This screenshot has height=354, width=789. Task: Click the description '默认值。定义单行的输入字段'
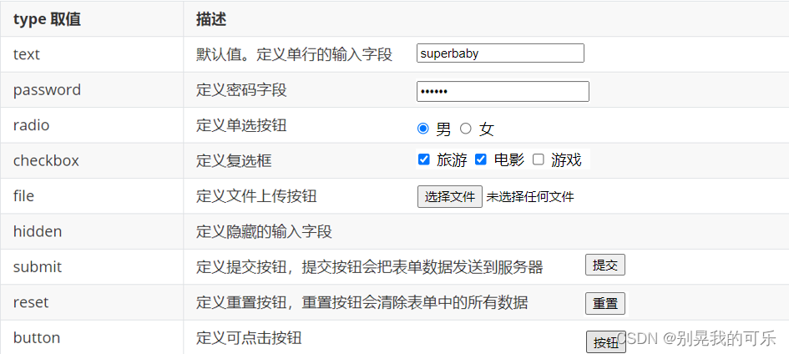pos(295,54)
